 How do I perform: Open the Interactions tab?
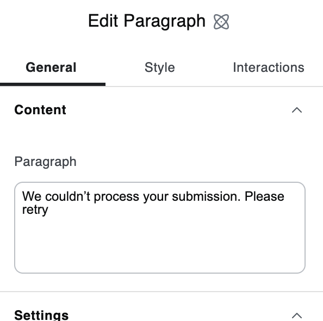(x=269, y=67)
